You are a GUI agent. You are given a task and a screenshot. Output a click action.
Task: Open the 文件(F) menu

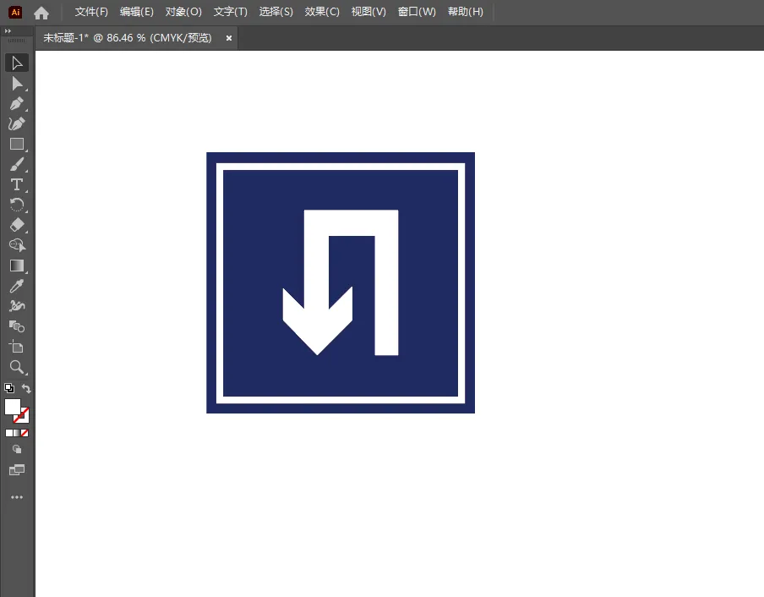click(91, 12)
